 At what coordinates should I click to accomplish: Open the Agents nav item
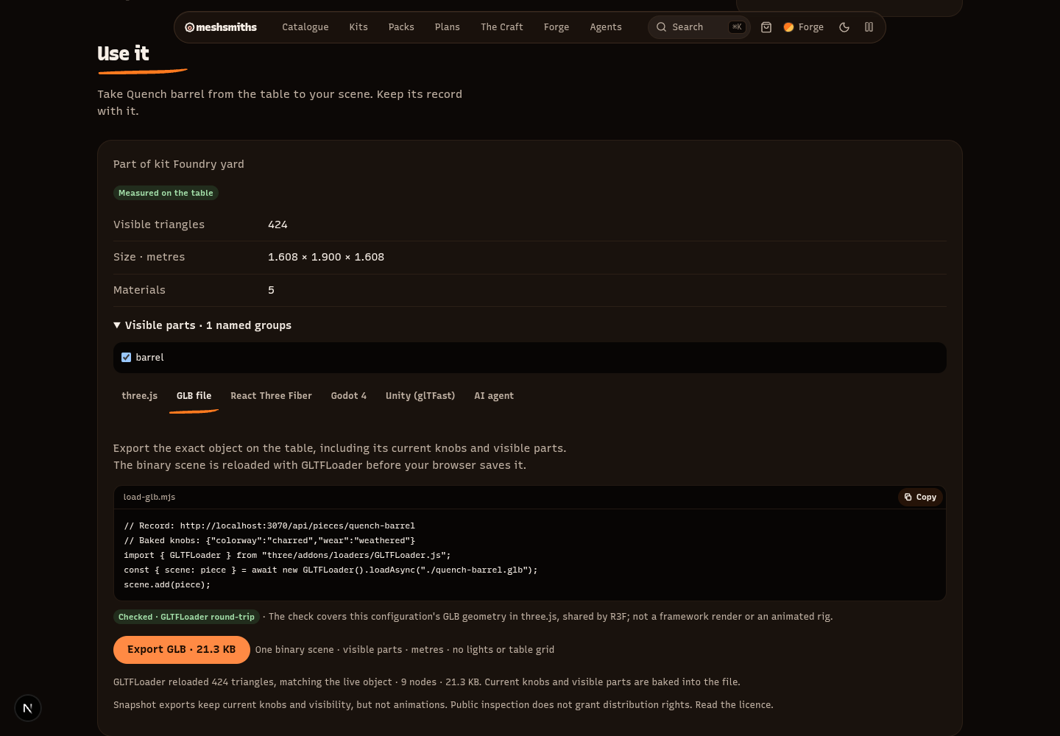pyautogui.click(x=606, y=27)
